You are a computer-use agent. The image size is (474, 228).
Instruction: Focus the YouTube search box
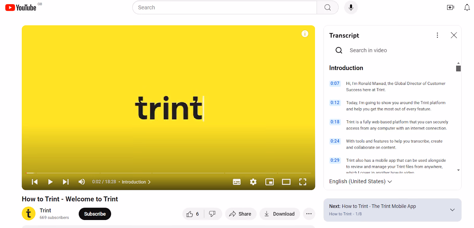(225, 7)
